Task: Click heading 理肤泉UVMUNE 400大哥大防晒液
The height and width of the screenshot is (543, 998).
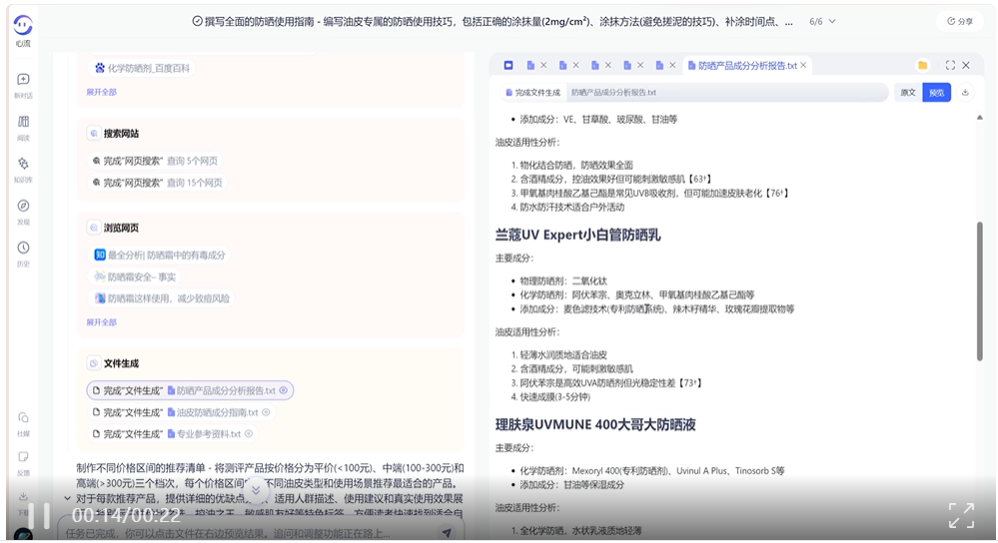Action: tap(595, 424)
